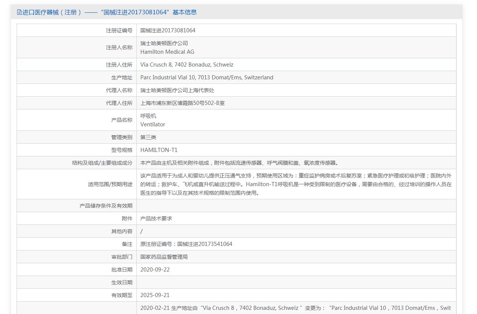
Task: Select Parc Industrial Vial 10 production address
Action: click(x=207, y=77)
